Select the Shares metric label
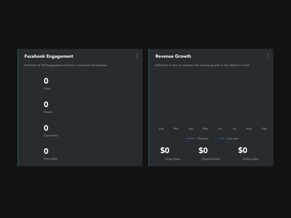 48,112
